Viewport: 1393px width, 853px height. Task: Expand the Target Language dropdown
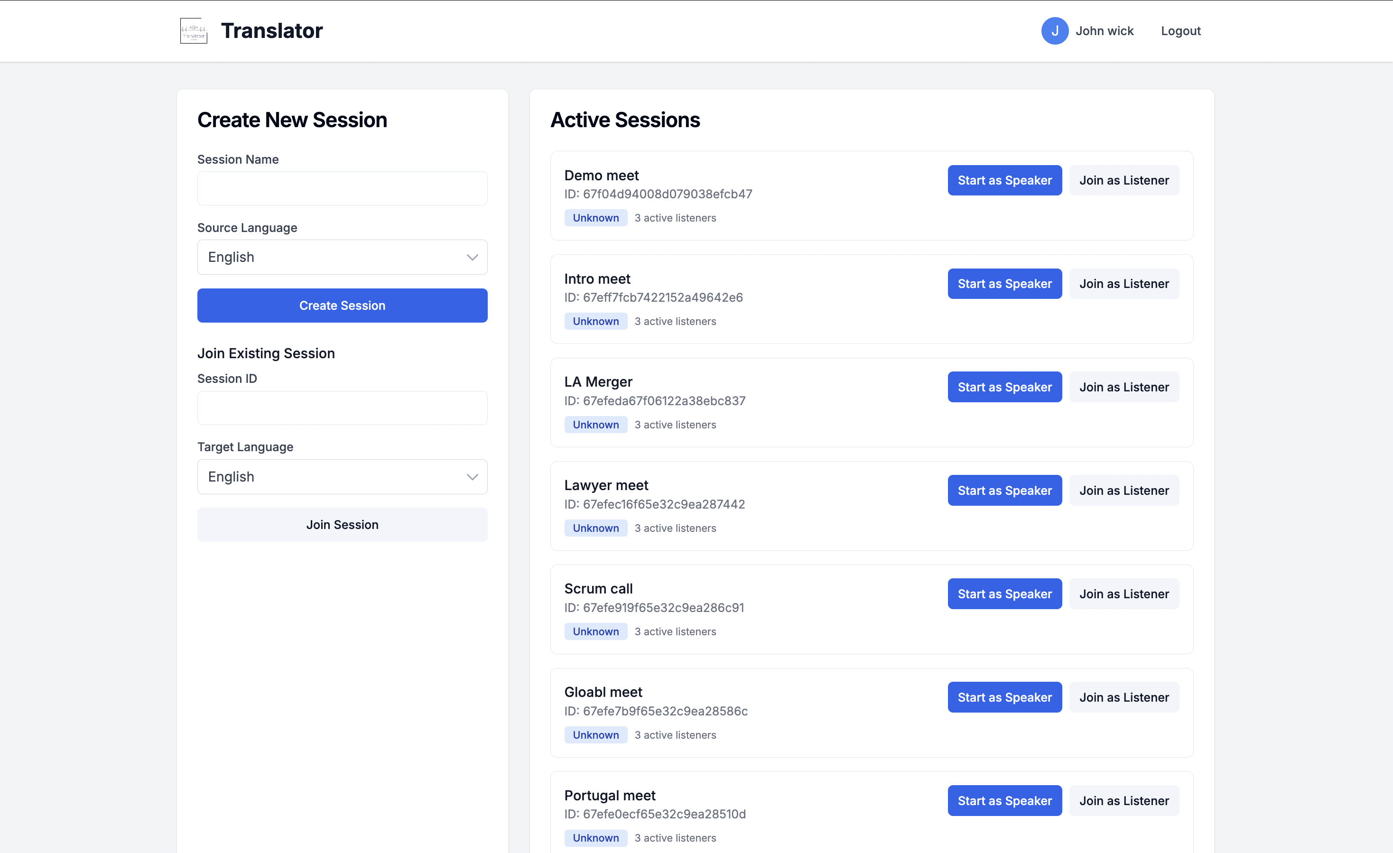point(342,476)
